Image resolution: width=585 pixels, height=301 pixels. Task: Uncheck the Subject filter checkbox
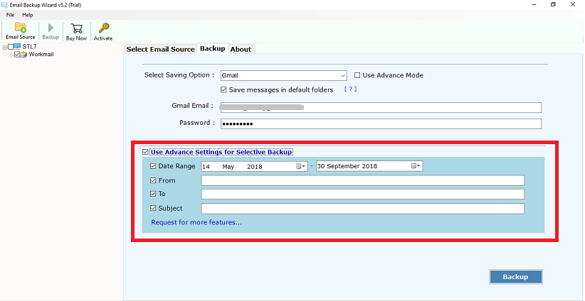[x=152, y=208]
